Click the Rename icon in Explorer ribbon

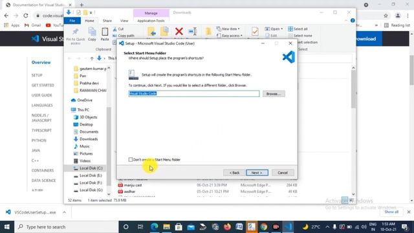coord(193,32)
